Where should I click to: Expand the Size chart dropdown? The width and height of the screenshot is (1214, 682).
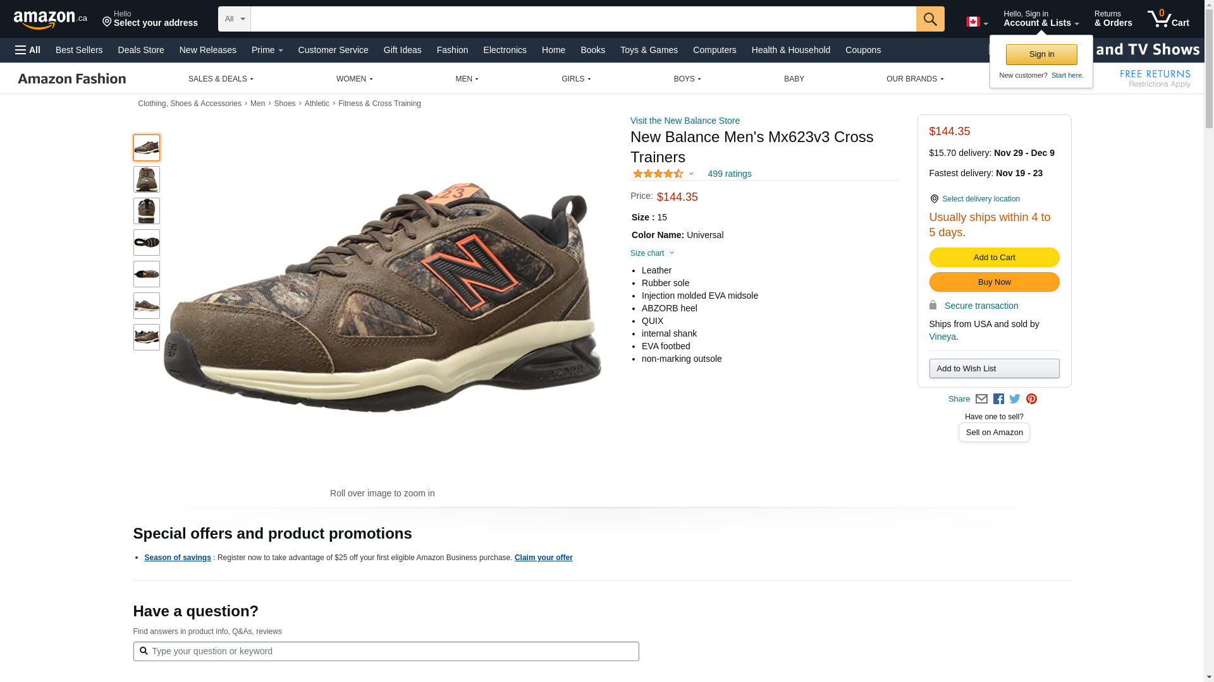(652, 253)
